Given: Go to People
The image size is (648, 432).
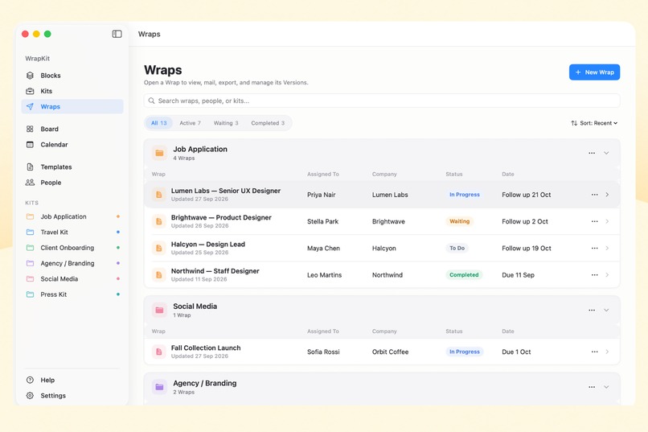Looking at the screenshot, I should [72, 183].
